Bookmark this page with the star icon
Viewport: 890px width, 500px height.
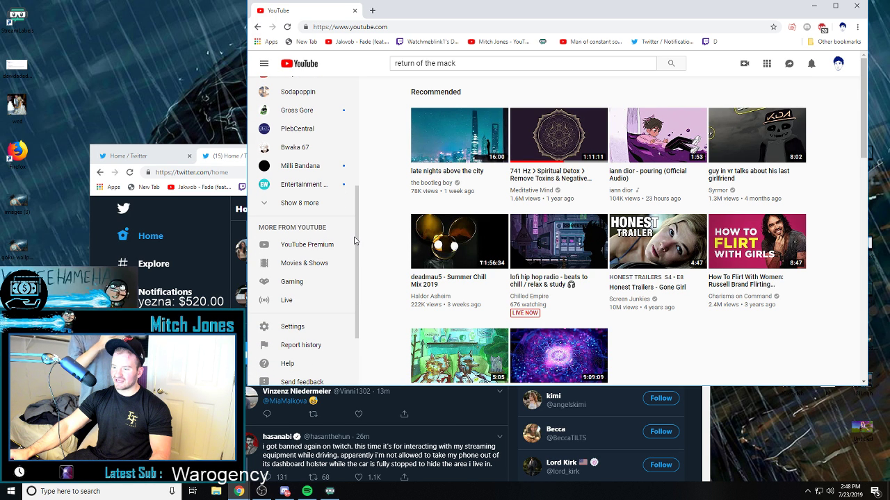(x=773, y=27)
